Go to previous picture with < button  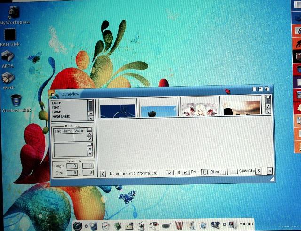103,174
